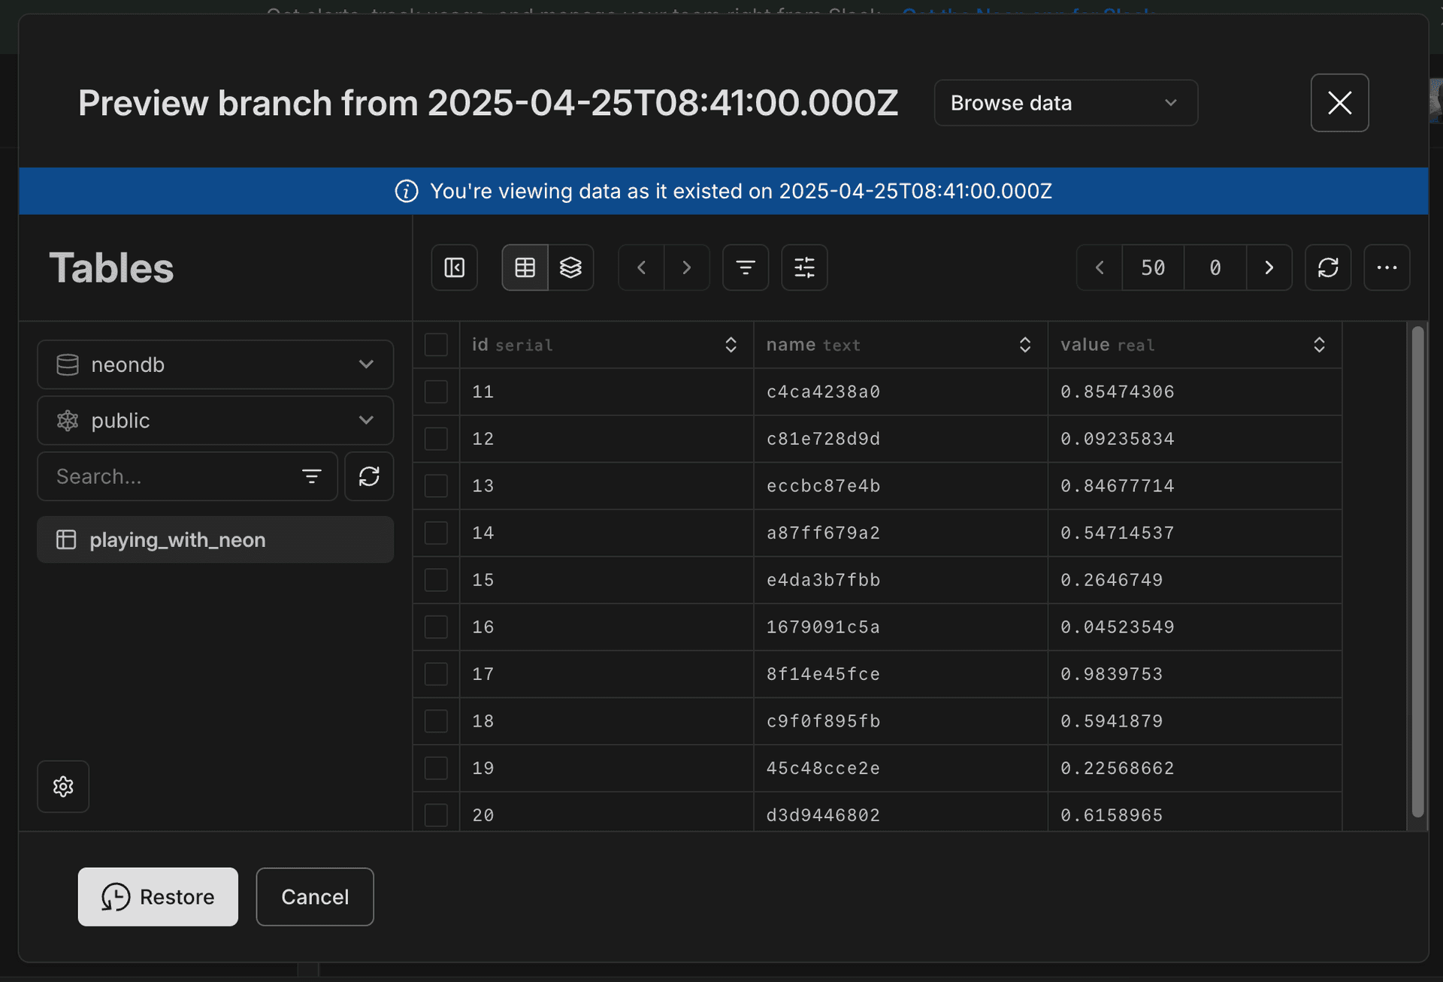This screenshot has width=1443, height=982.
Task: Open sidebar settings gear
Action: (63, 786)
